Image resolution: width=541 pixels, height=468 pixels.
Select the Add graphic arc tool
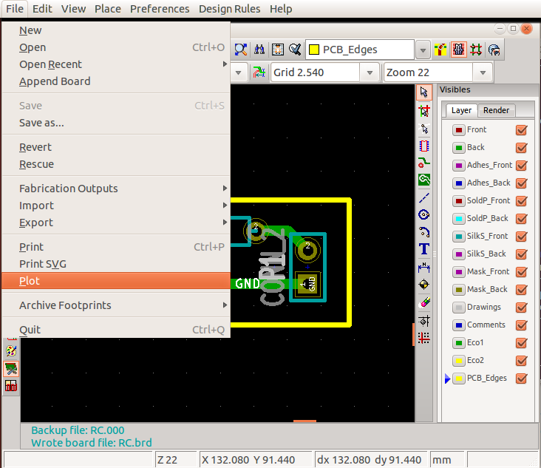(424, 232)
